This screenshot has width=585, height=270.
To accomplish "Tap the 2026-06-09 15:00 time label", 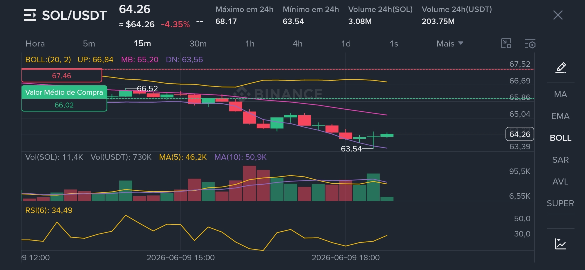I will (181, 257).
